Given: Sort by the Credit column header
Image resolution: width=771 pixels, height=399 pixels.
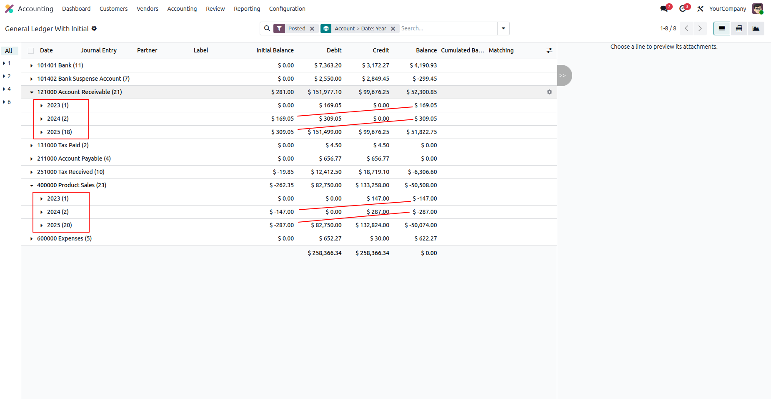Looking at the screenshot, I should (381, 50).
